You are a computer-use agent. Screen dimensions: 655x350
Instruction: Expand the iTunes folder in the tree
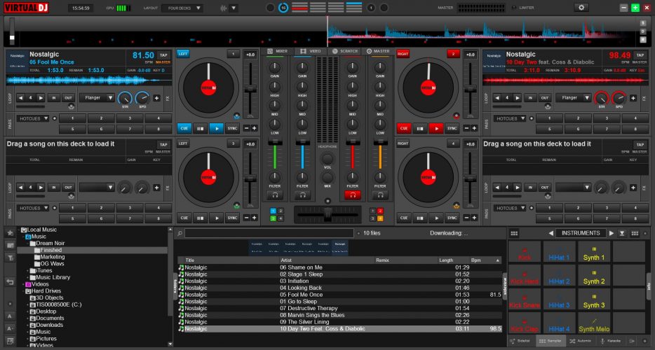(x=28, y=271)
